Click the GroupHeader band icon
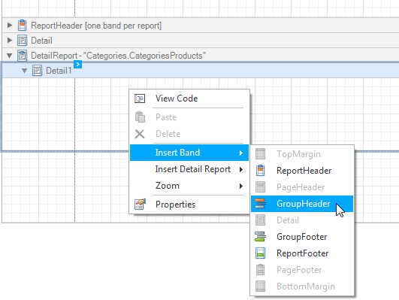This screenshot has height=300, width=399. coord(260,204)
